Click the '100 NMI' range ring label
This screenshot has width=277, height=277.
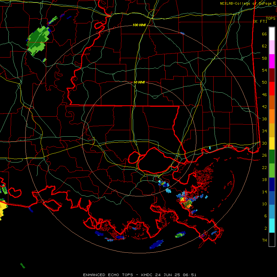tap(139, 25)
